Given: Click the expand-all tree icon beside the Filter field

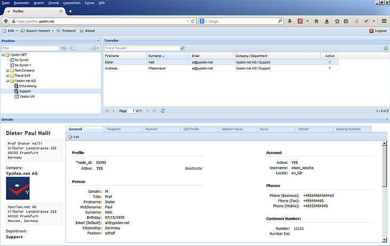Looking at the screenshot, I should tap(64, 48).
